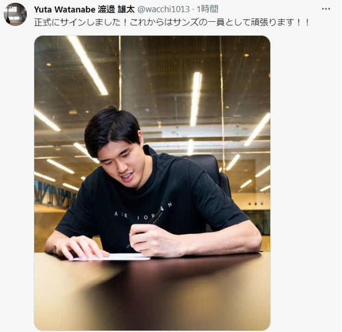Image resolution: width=342 pixels, height=332 pixels.
Task: Open the tweet via the 1時間 timestamp
Action: click(x=207, y=10)
